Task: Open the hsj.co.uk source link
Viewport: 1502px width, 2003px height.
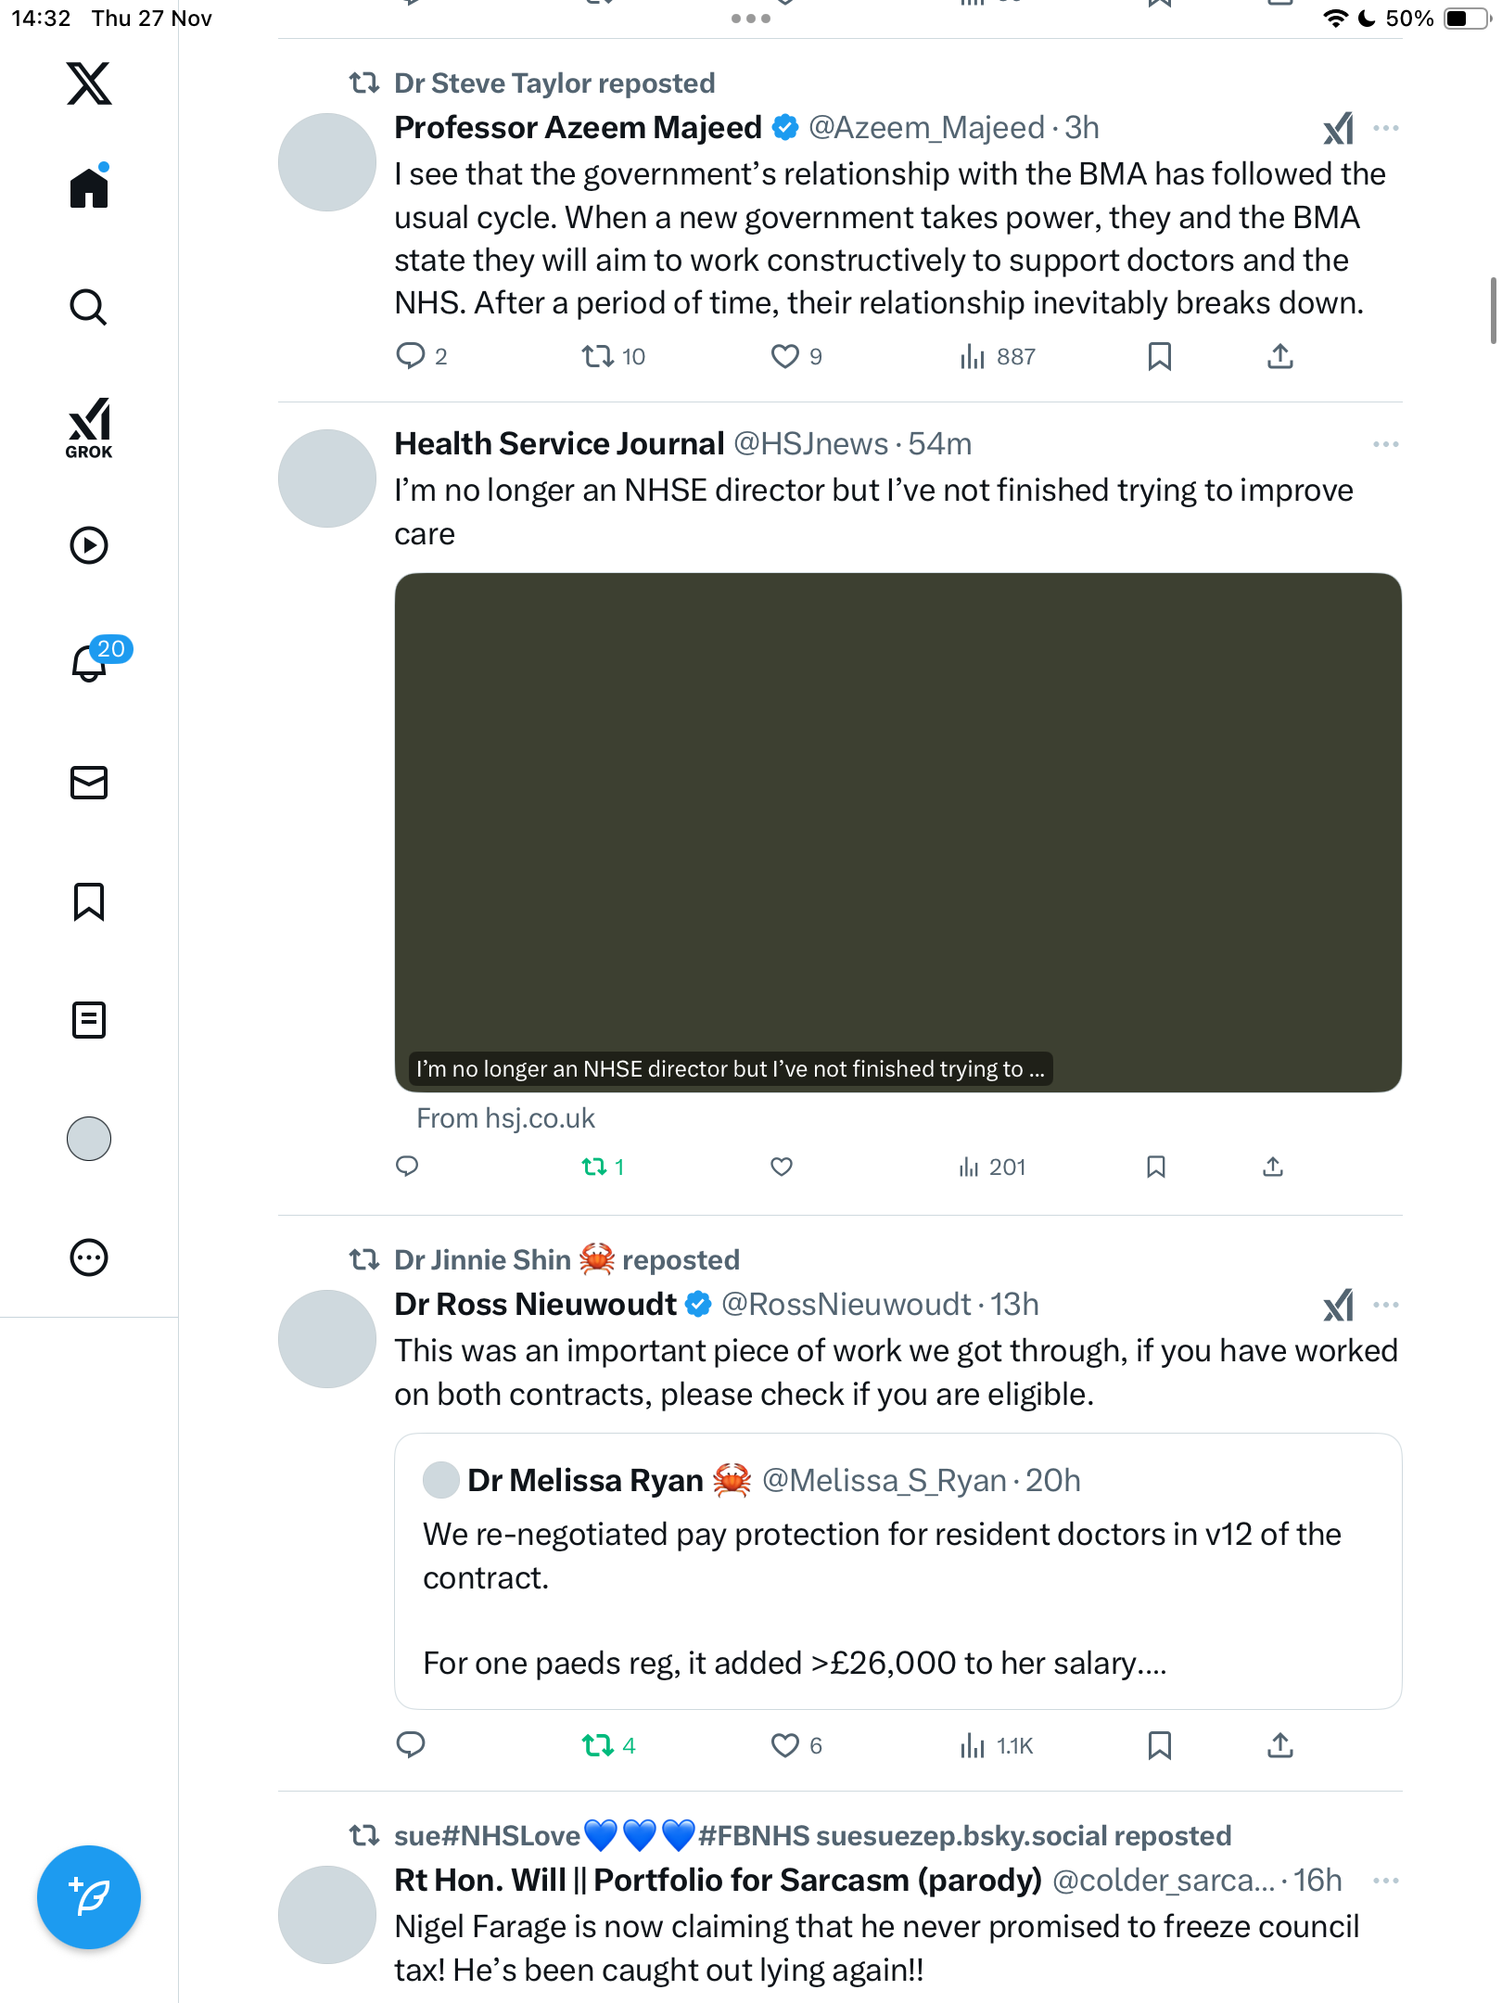Action: point(506,1118)
